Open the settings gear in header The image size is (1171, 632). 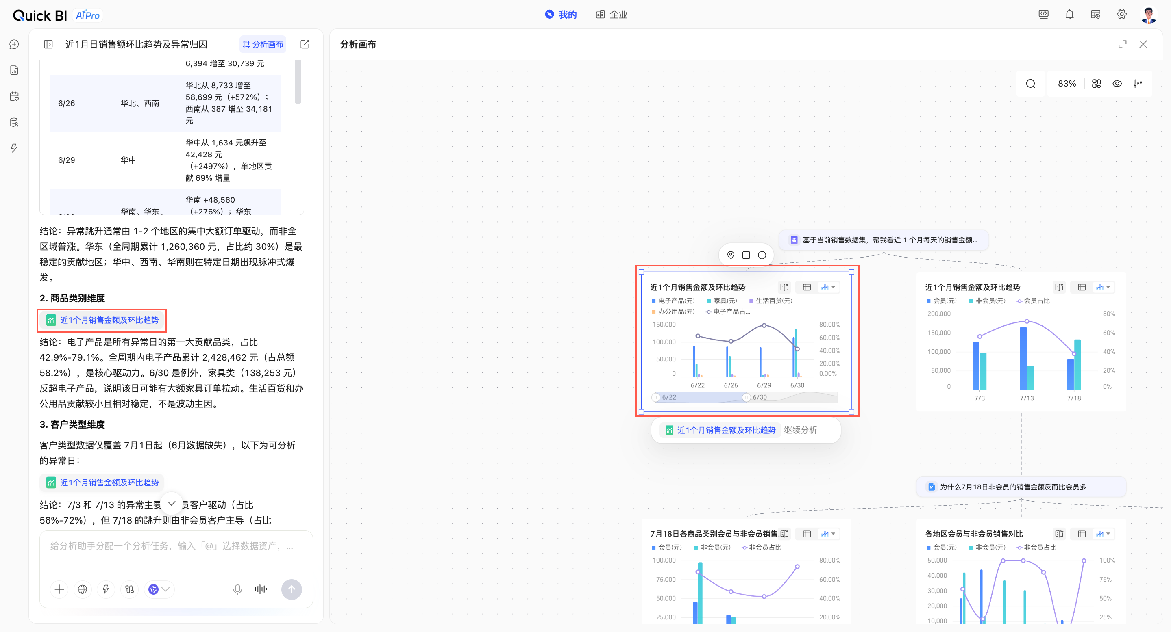tap(1121, 15)
